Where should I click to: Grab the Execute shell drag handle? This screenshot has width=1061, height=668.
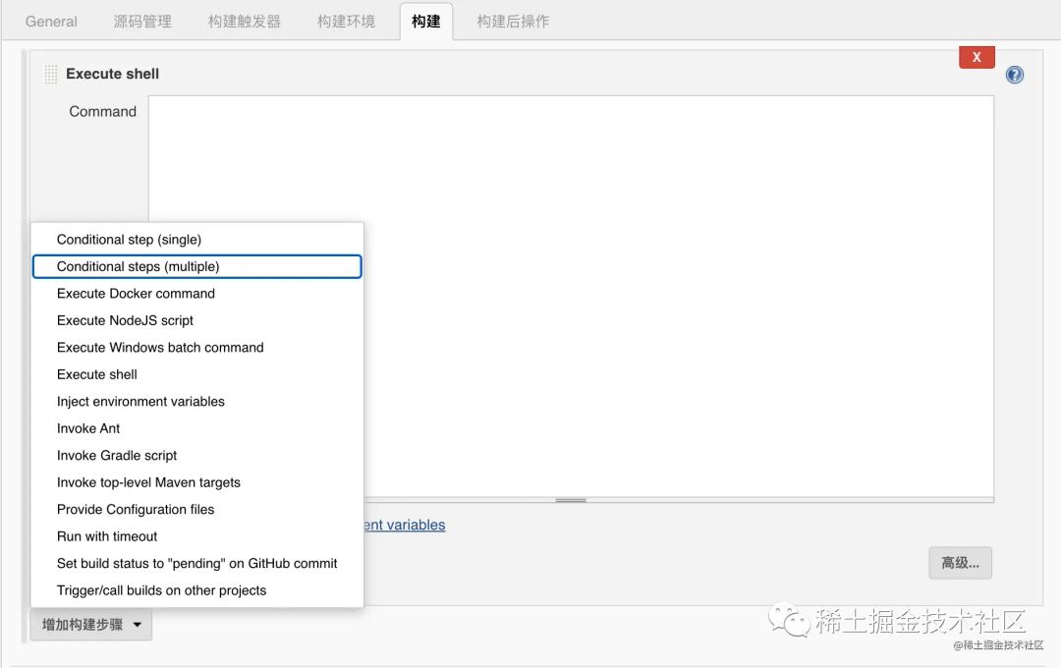[50, 75]
